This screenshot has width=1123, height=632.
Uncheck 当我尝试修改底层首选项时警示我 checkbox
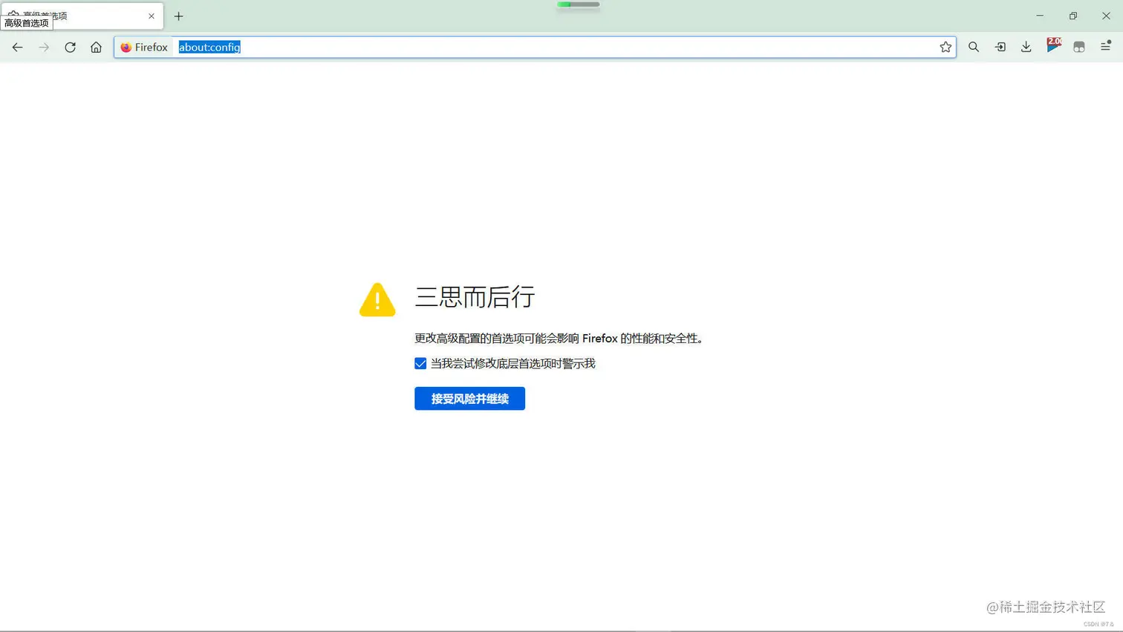(420, 363)
